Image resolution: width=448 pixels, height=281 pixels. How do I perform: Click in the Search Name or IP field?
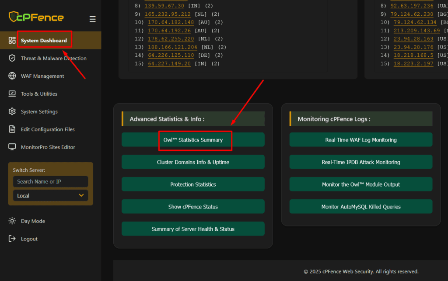point(50,181)
